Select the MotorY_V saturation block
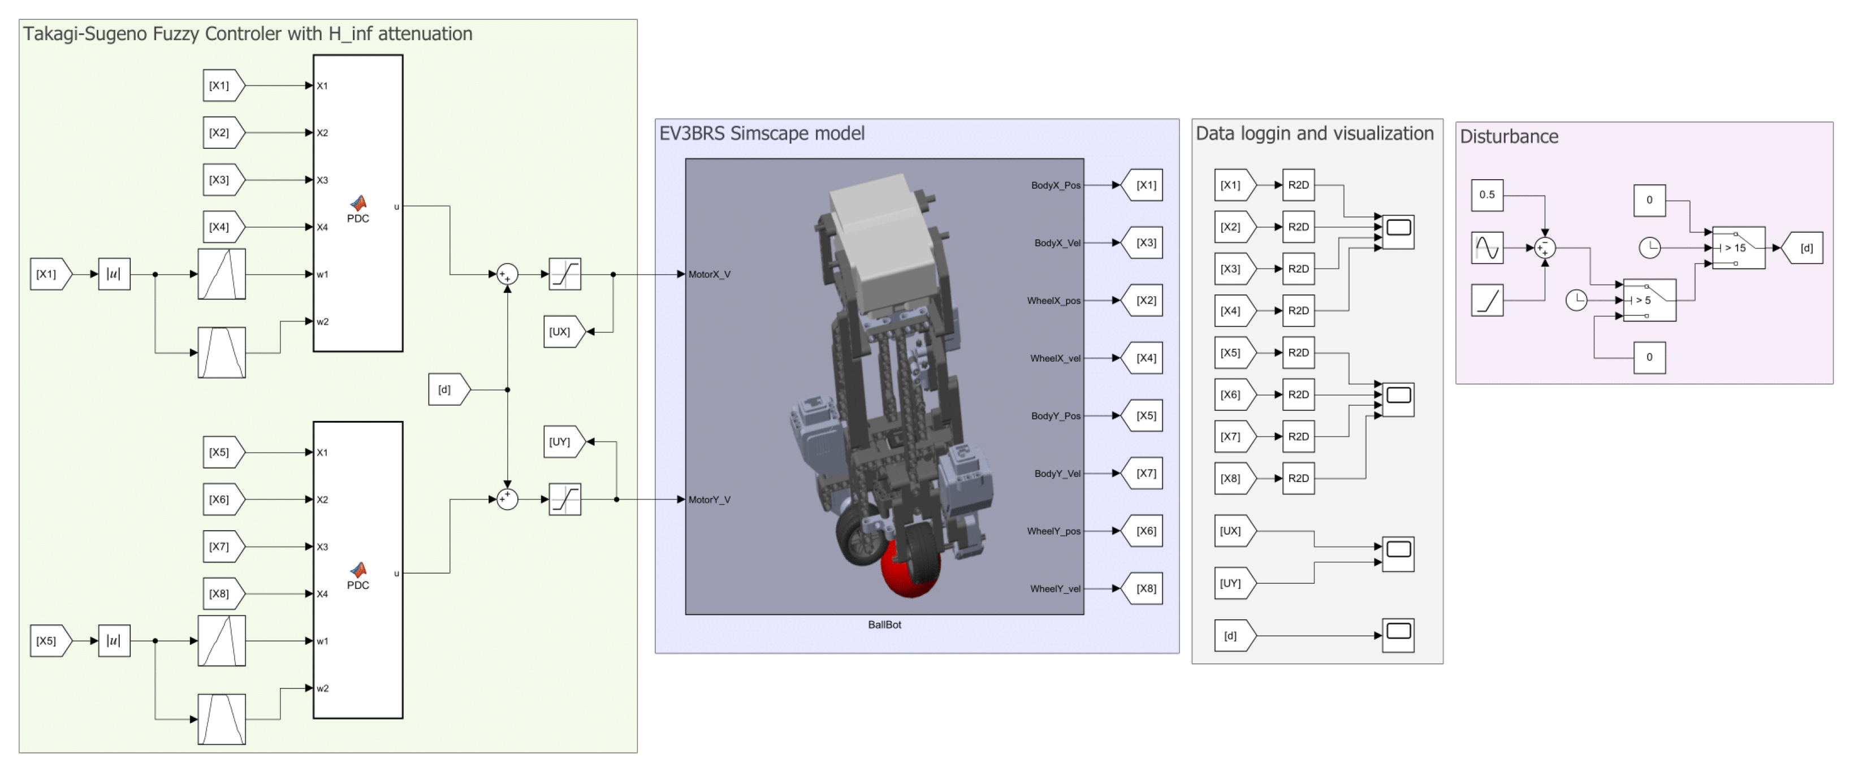The width and height of the screenshot is (1854, 772). (564, 500)
